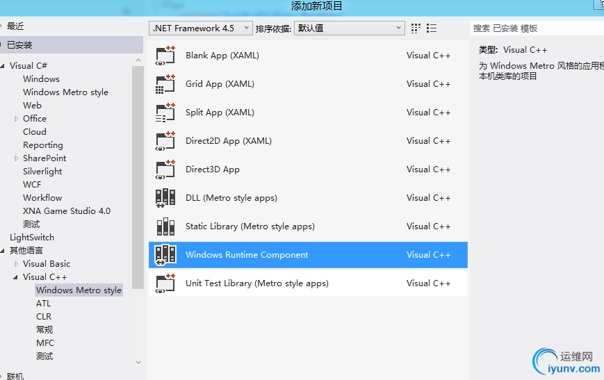Expand the Office tree node
This screenshot has height=380, width=604.
(x=16, y=119)
